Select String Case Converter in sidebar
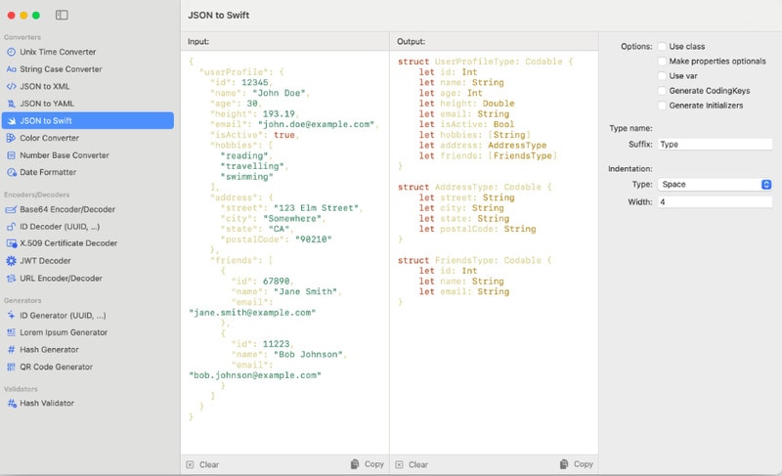 tap(61, 69)
